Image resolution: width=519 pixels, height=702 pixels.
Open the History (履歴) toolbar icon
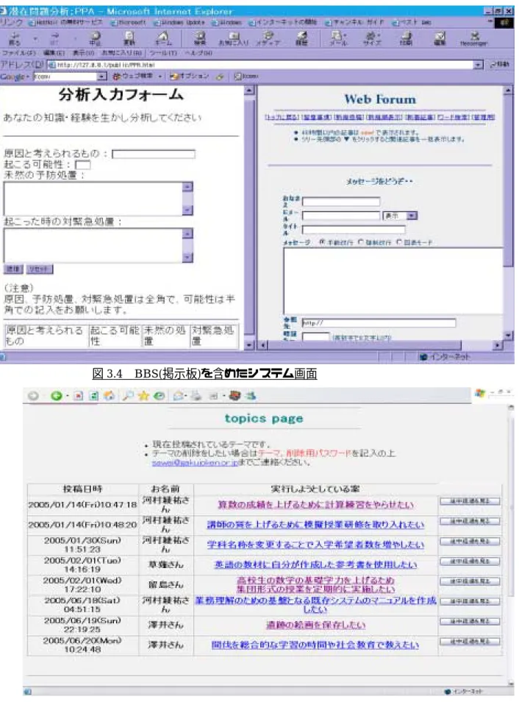point(302,38)
